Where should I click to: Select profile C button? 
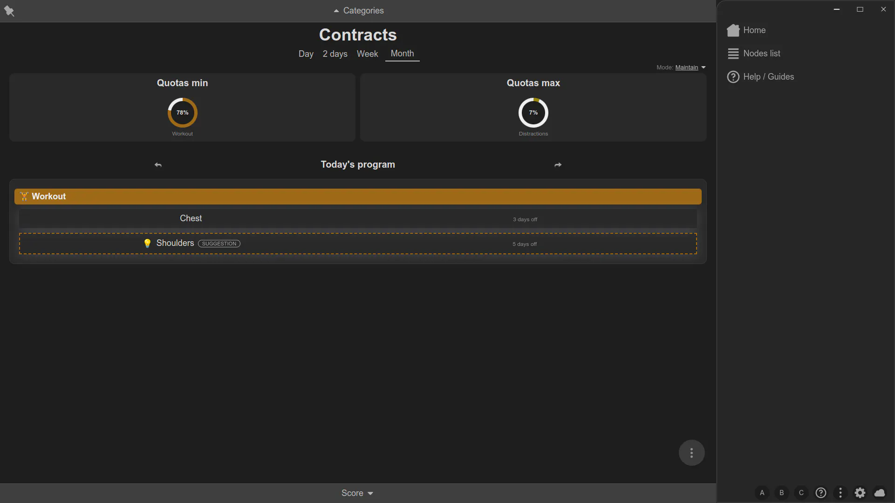tap(801, 493)
